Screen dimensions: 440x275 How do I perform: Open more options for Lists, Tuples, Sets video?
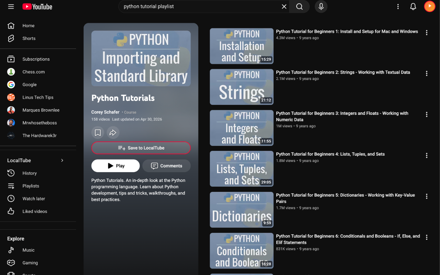427,155
